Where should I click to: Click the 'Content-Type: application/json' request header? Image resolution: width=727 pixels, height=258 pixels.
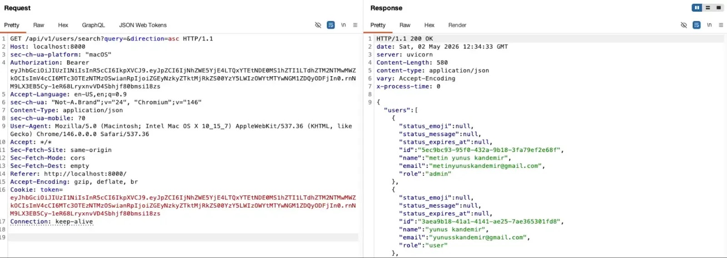66,110
